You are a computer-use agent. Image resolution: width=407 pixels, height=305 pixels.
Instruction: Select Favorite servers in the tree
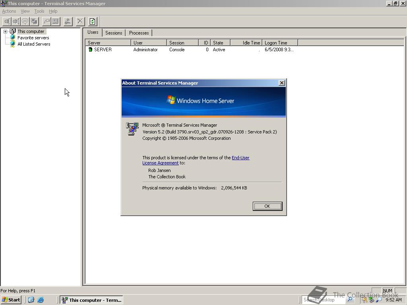click(33, 38)
